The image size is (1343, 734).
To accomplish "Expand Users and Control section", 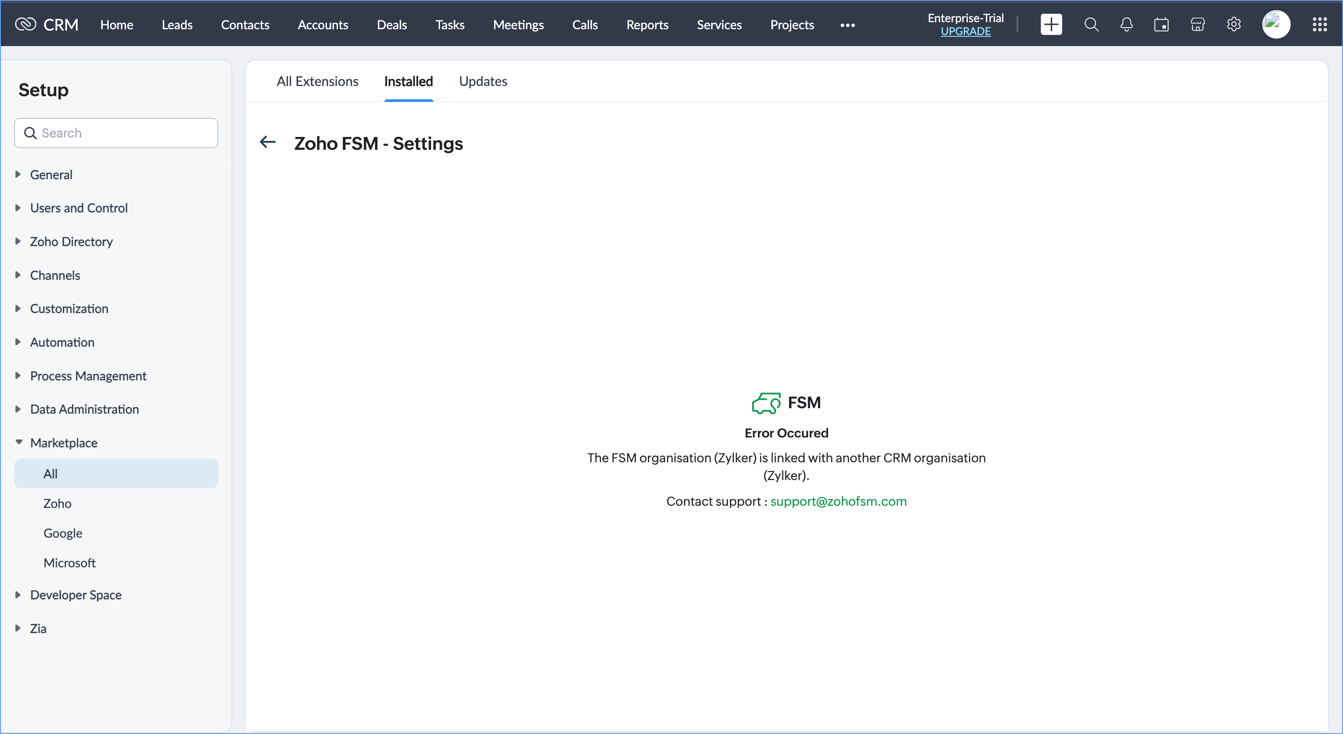I will pyautogui.click(x=78, y=208).
